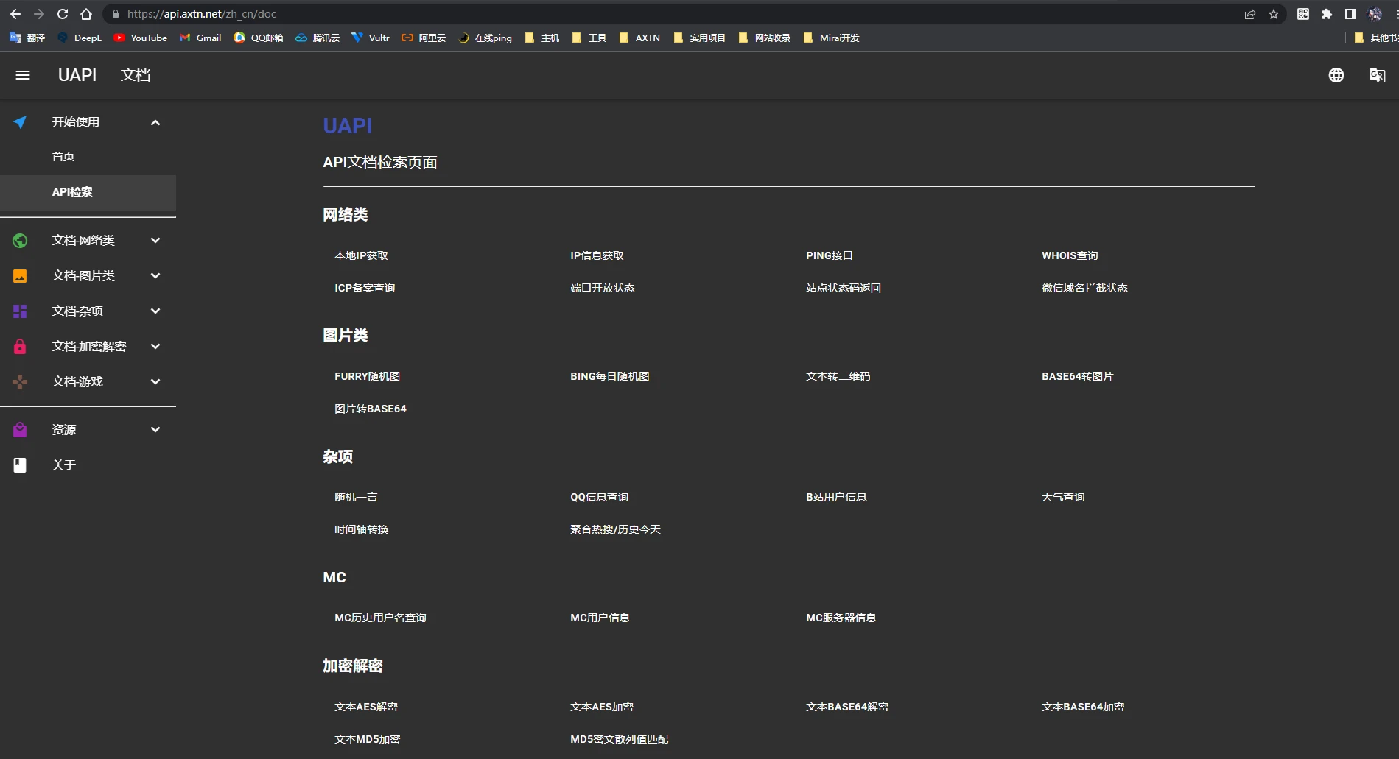Screen dimensions: 1399x759
Task: Click the globe language icon
Action: point(1336,75)
